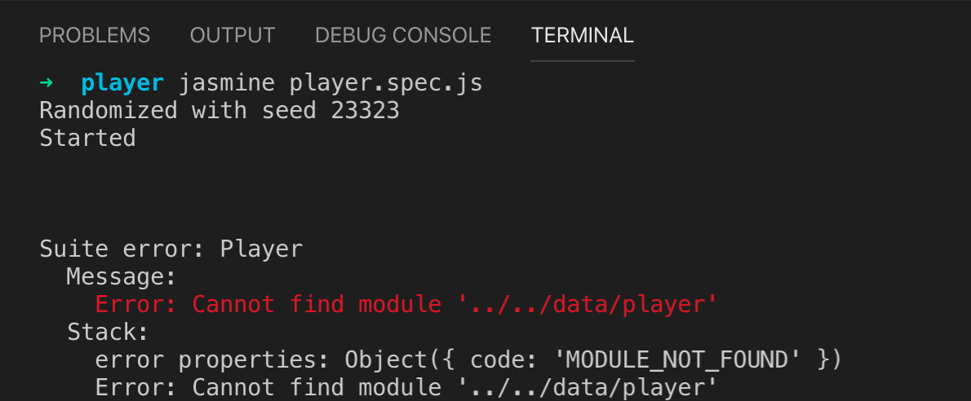
Task: Click the seed number 23323
Action: pos(366,111)
